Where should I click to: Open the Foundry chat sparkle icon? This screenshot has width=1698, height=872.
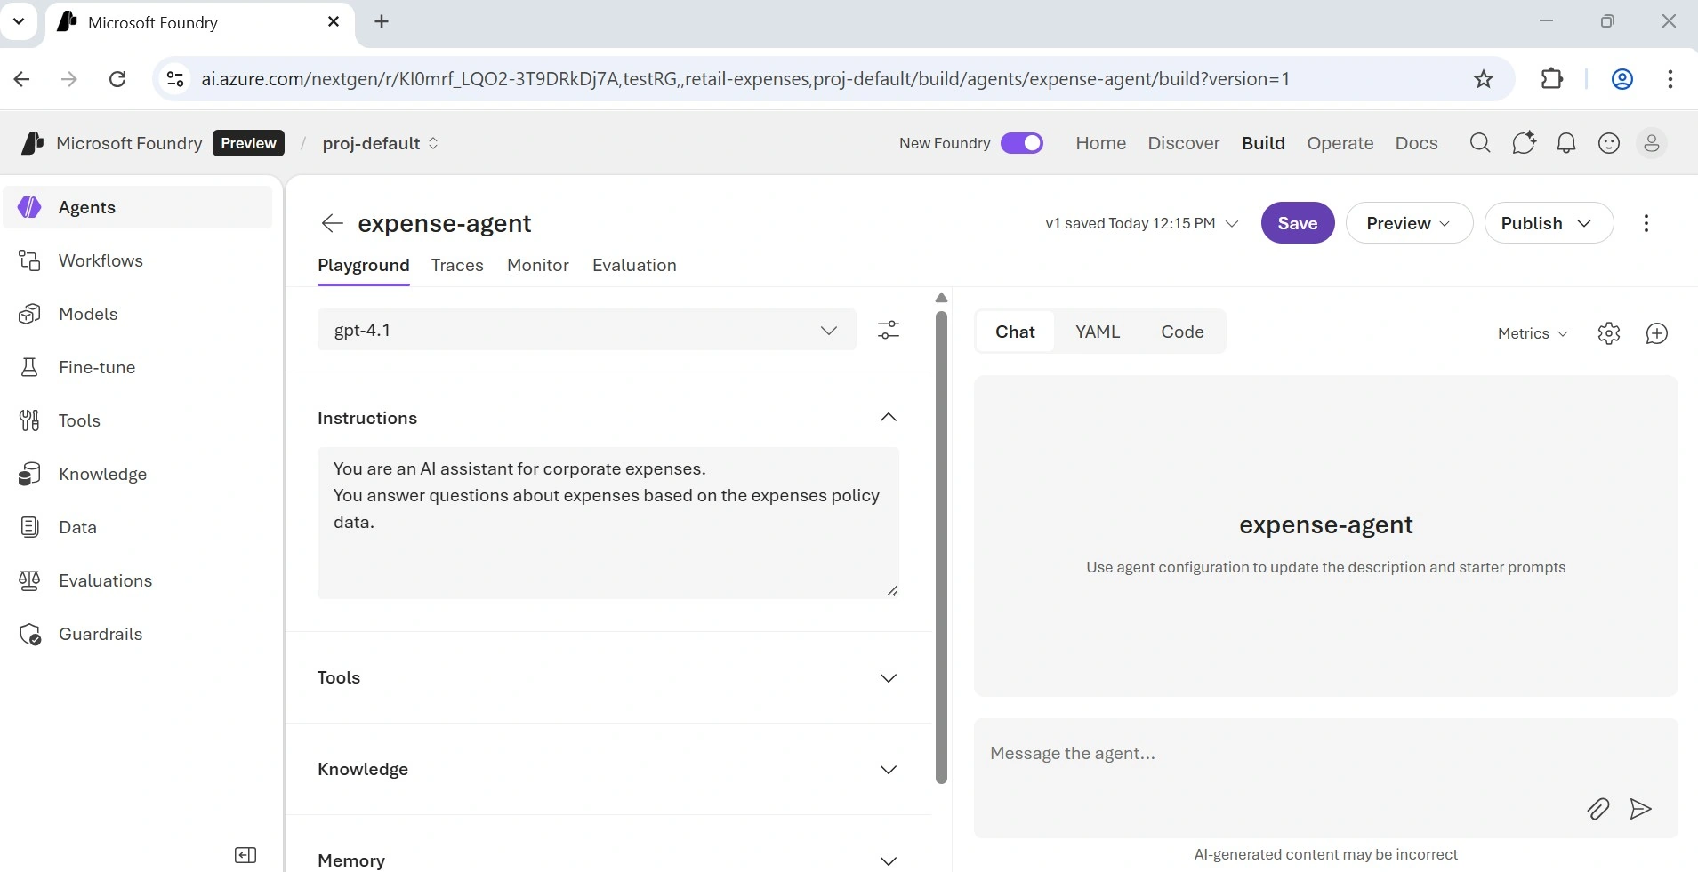point(1524,143)
